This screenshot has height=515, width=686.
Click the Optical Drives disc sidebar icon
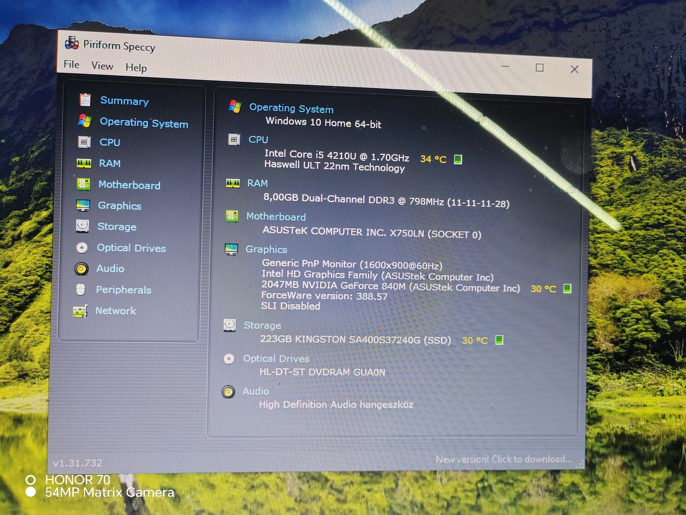tap(82, 248)
